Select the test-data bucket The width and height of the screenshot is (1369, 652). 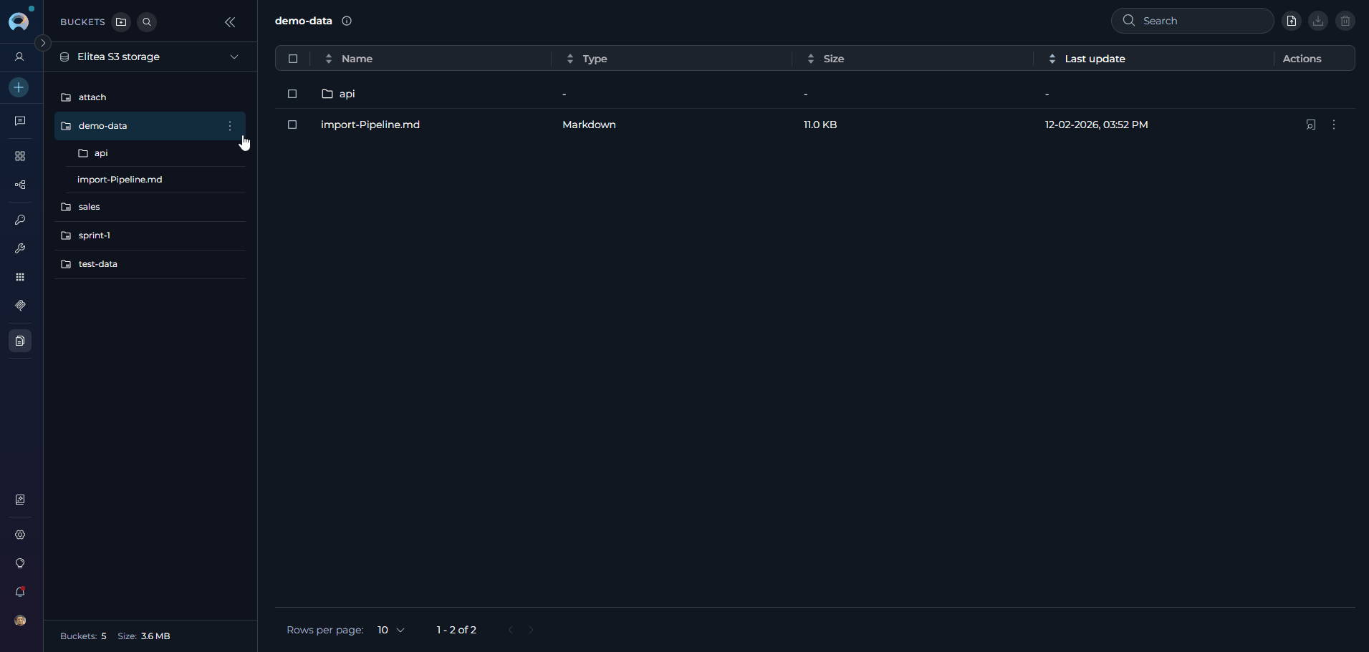(150, 264)
